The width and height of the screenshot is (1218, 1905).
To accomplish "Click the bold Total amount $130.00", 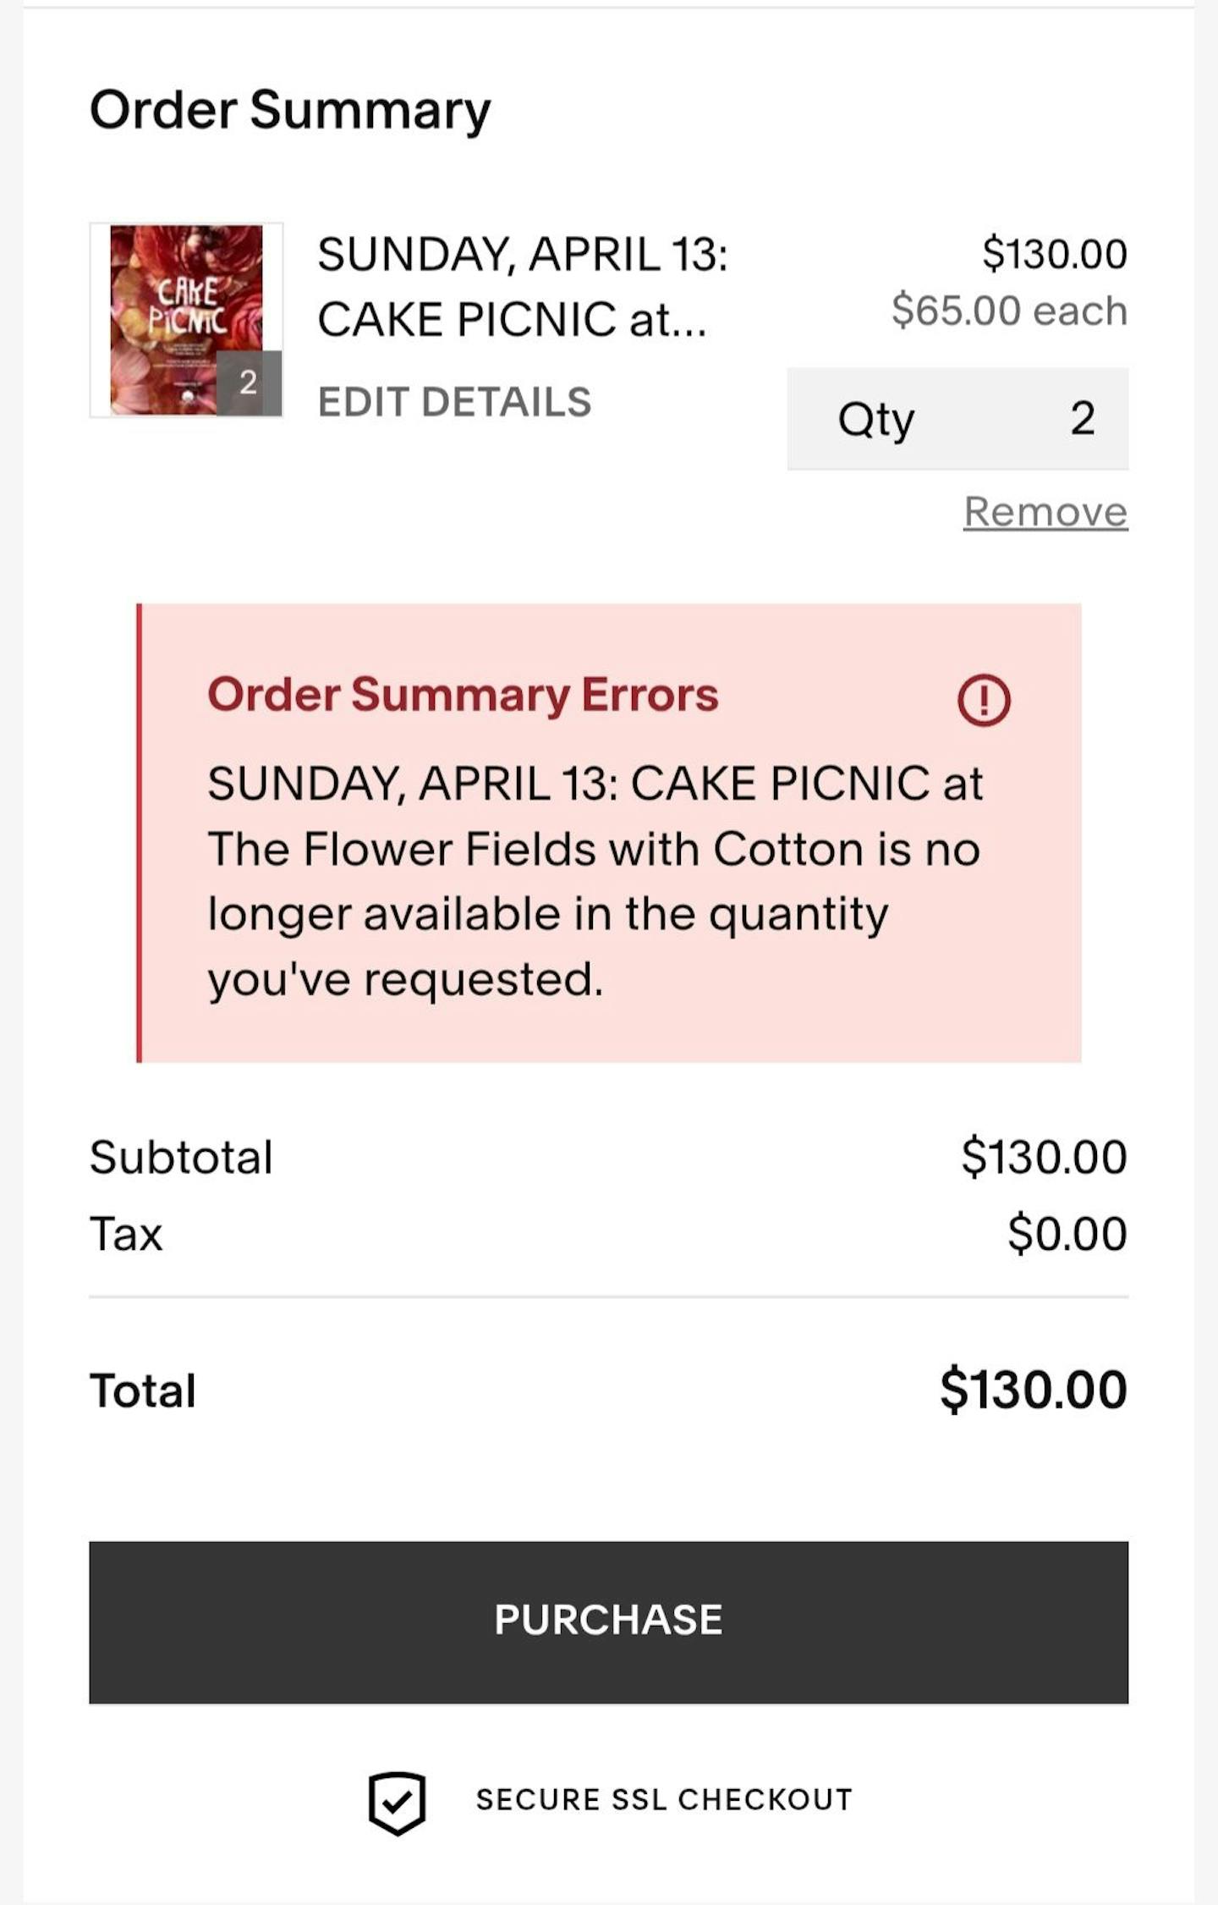I will (x=1033, y=1390).
